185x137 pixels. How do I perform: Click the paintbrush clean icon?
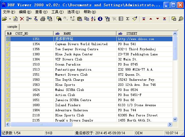tap(135, 19)
